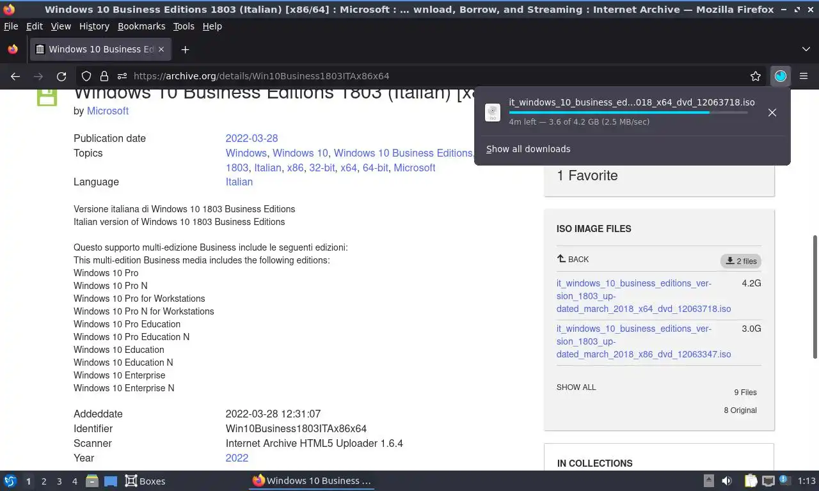Click the ISO file icon in downloads panel

click(x=493, y=113)
